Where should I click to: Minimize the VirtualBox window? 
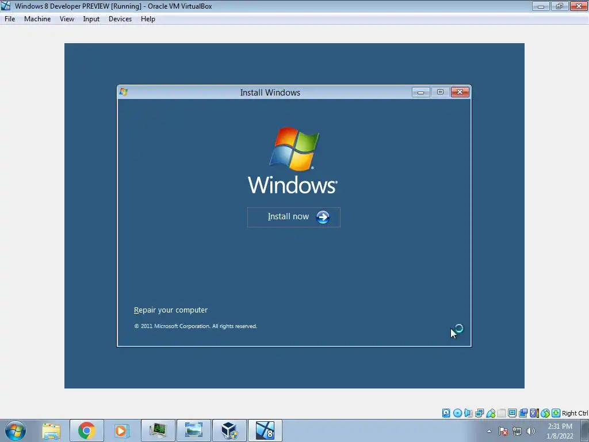pos(541,6)
